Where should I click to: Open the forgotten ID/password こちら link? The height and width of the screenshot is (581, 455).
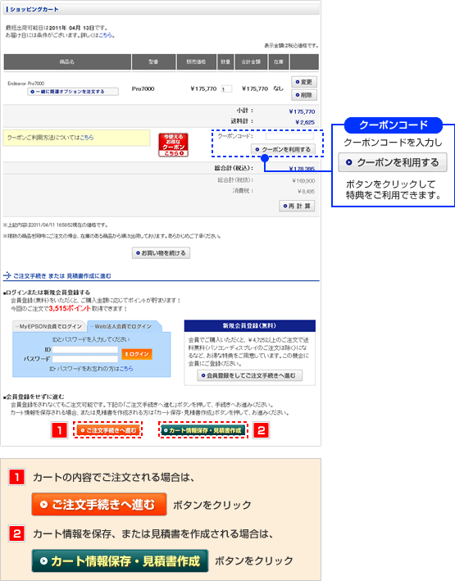tap(126, 369)
